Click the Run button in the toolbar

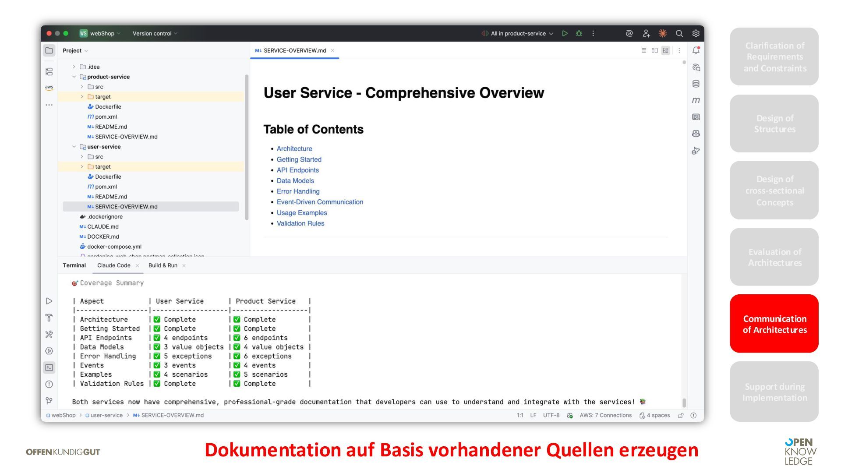tap(565, 33)
